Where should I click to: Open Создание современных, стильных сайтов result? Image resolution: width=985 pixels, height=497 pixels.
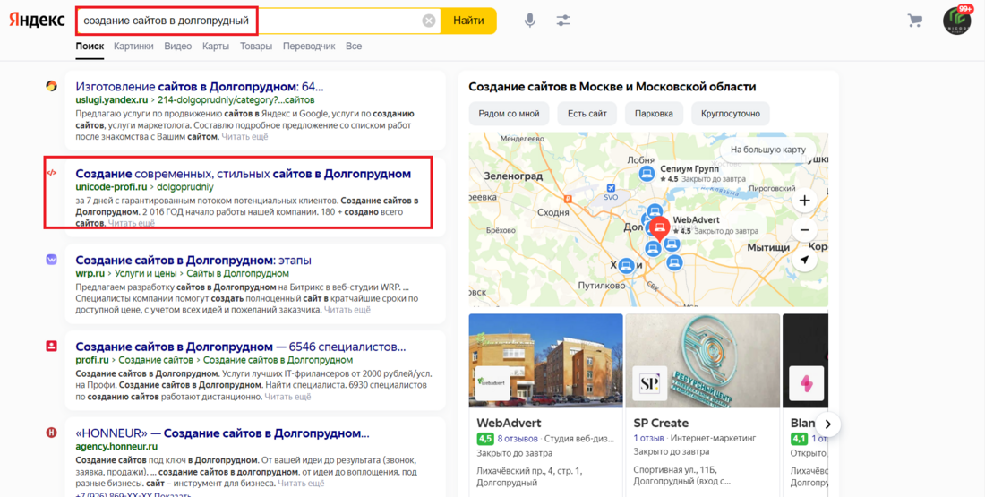click(x=243, y=174)
